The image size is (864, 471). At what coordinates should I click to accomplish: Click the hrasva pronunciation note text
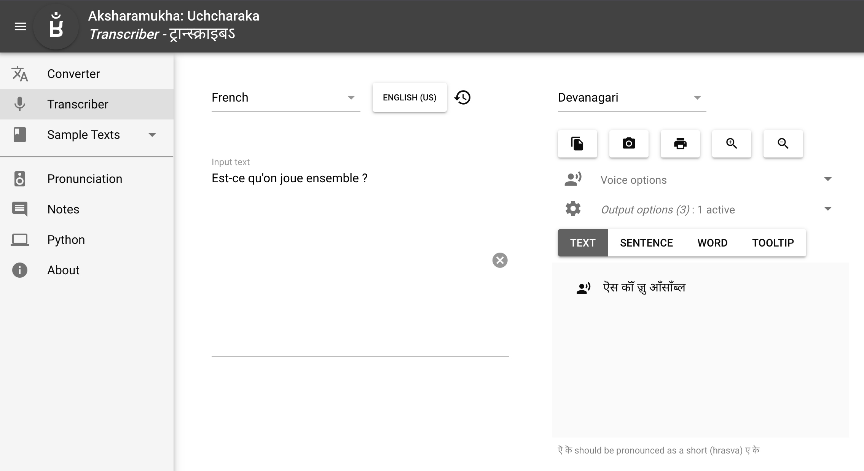(x=658, y=450)
